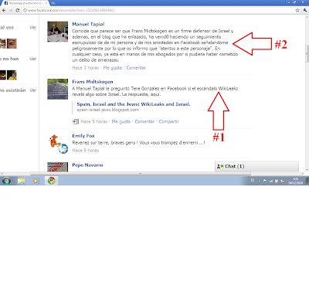309x299 pixels.
Task: Click the spain-israel-jews.blogspot.com source text
Action: click(x=108, y=110)
